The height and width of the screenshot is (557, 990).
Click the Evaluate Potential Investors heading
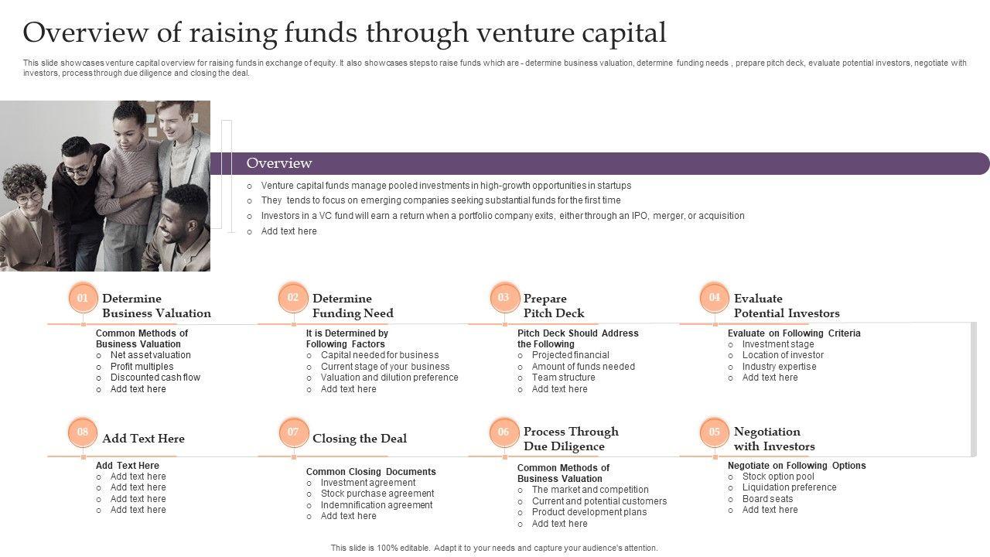pyautogui.click(x=787, y=306)
